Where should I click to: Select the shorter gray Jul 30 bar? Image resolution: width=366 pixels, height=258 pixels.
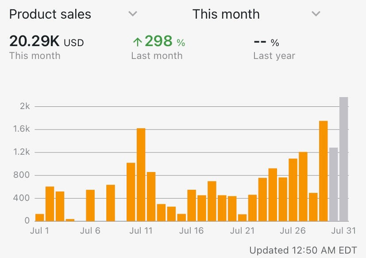pos(333,184)
